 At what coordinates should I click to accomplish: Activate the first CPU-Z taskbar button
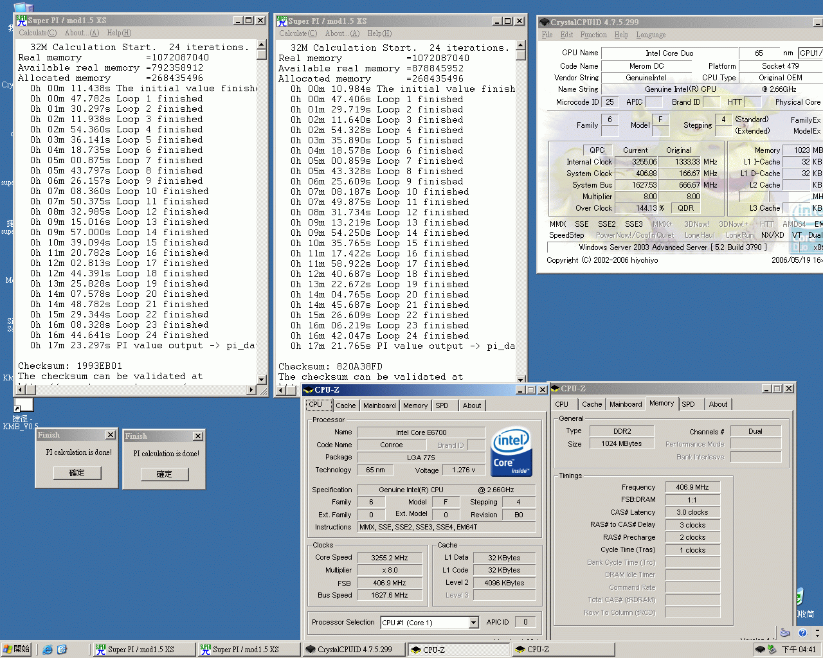click(458, 650)
